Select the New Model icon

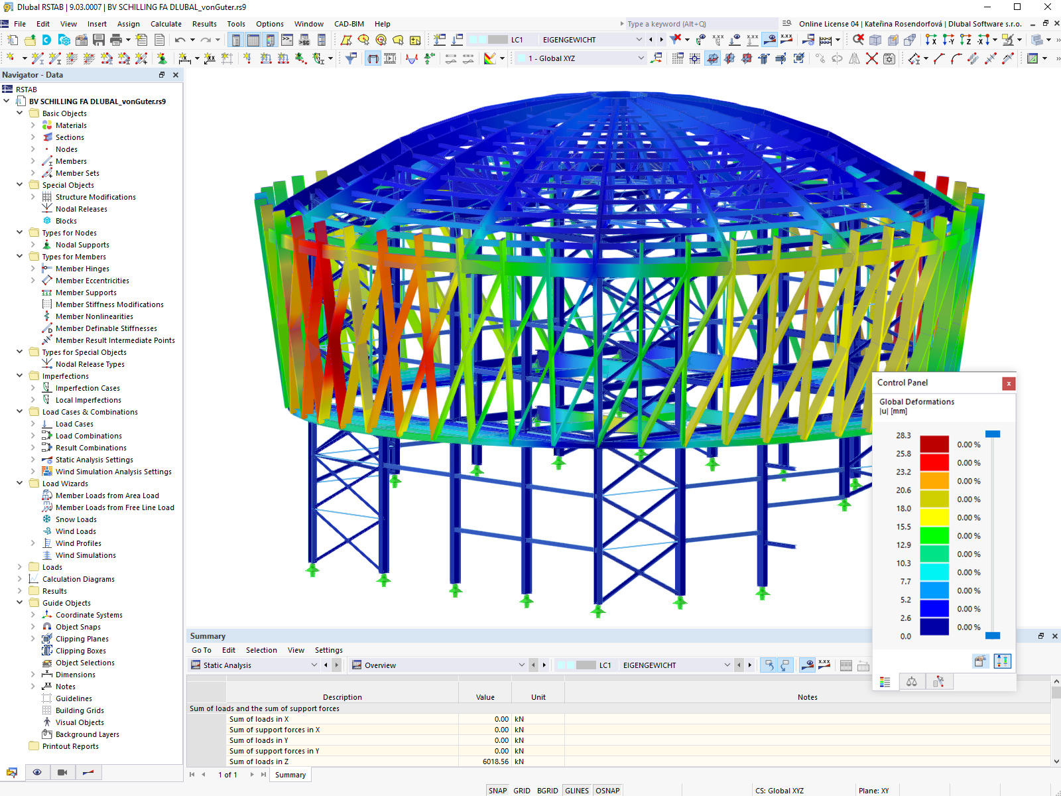12,40
